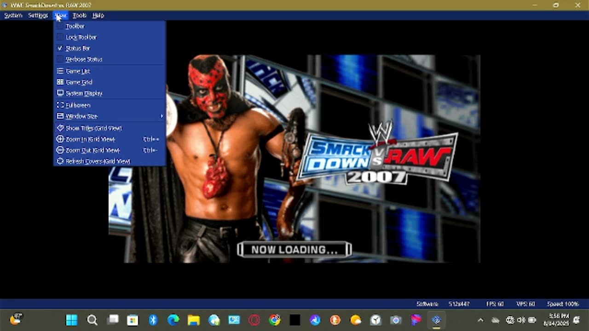Screen dimensions: 589x331
Task: Open File Explorer from taskbar
Action: pyautogui.click(x=193, y=320)
